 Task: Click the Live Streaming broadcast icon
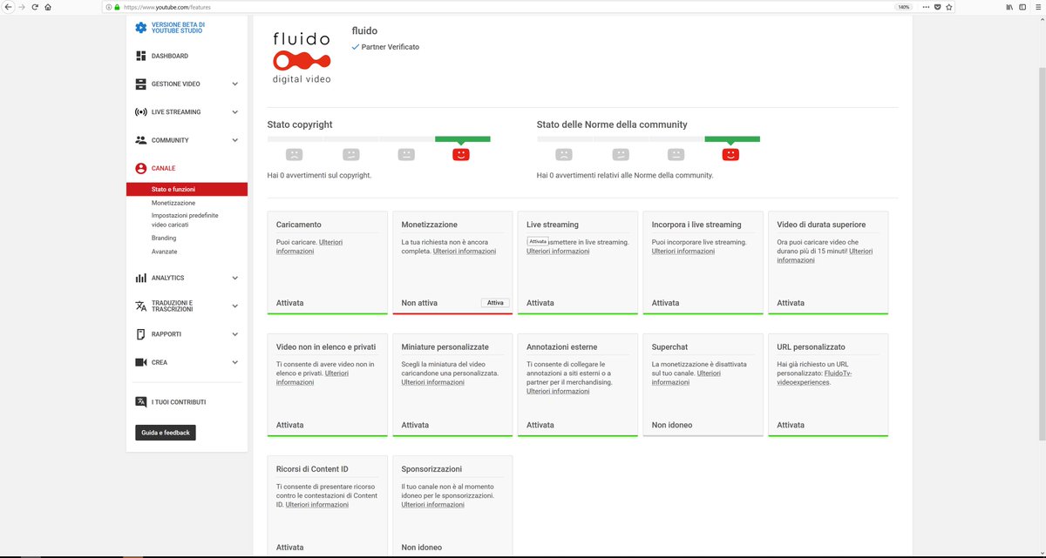point(140,112)
